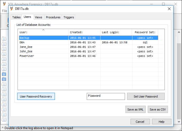This screenshot has height=131, width=182.
Task: Close the DB17u.db dialog
Action: pyautogui.click(x=169, y=9)
